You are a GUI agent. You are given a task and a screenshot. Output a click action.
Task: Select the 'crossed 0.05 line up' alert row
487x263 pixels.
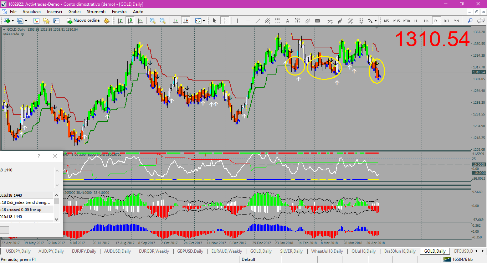(27, 210)
